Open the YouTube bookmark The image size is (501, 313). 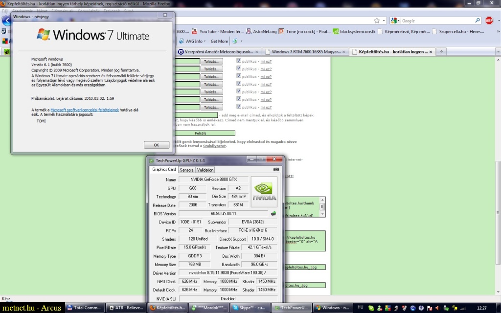[x=217, y=31]
